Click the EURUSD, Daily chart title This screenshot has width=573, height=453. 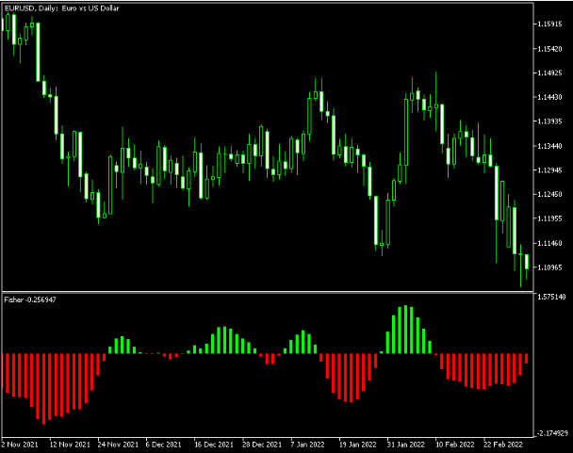tap(64, 8)
